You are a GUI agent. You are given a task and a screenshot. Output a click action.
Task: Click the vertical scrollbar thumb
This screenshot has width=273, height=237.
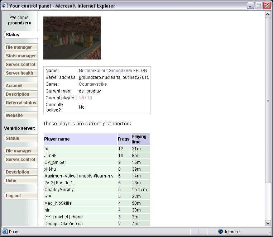point(268,100)
